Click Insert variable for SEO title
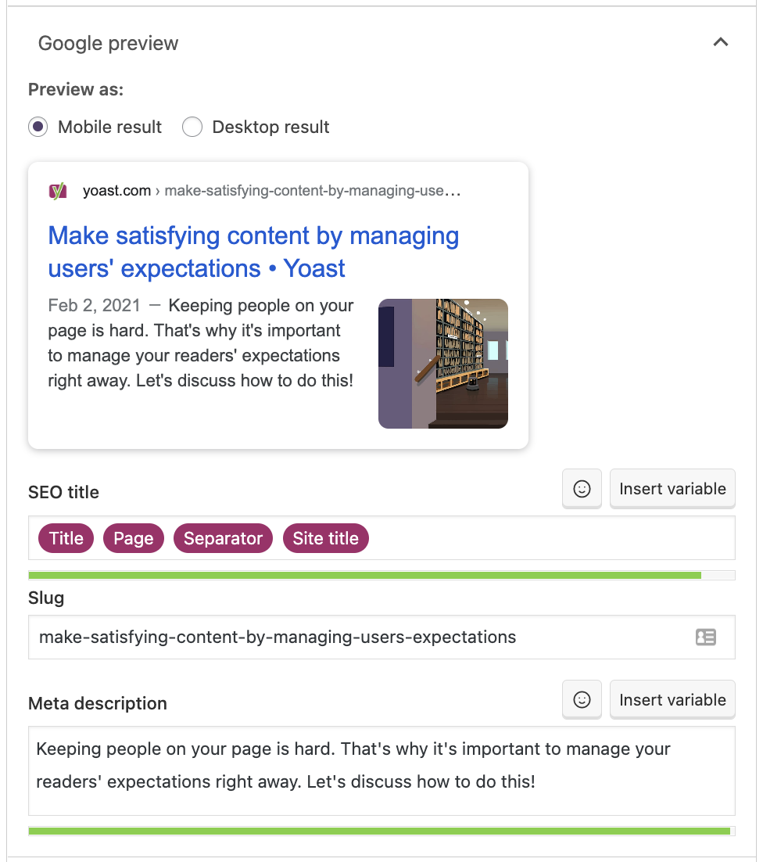The image size is (763, 862). (x=672, y=489)
